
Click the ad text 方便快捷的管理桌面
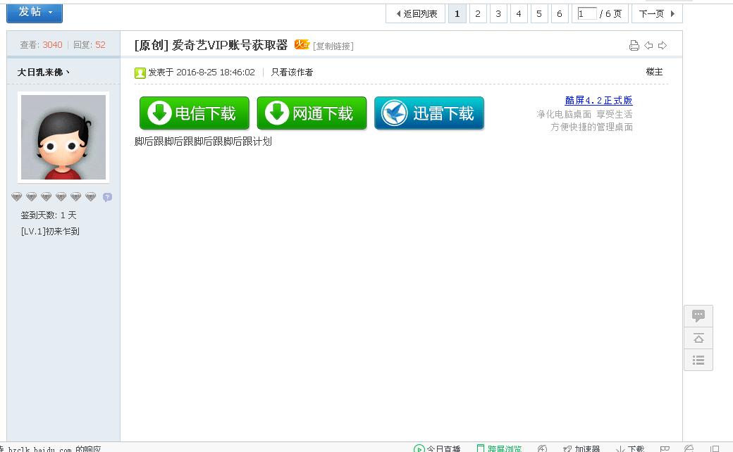click(591, 127)
